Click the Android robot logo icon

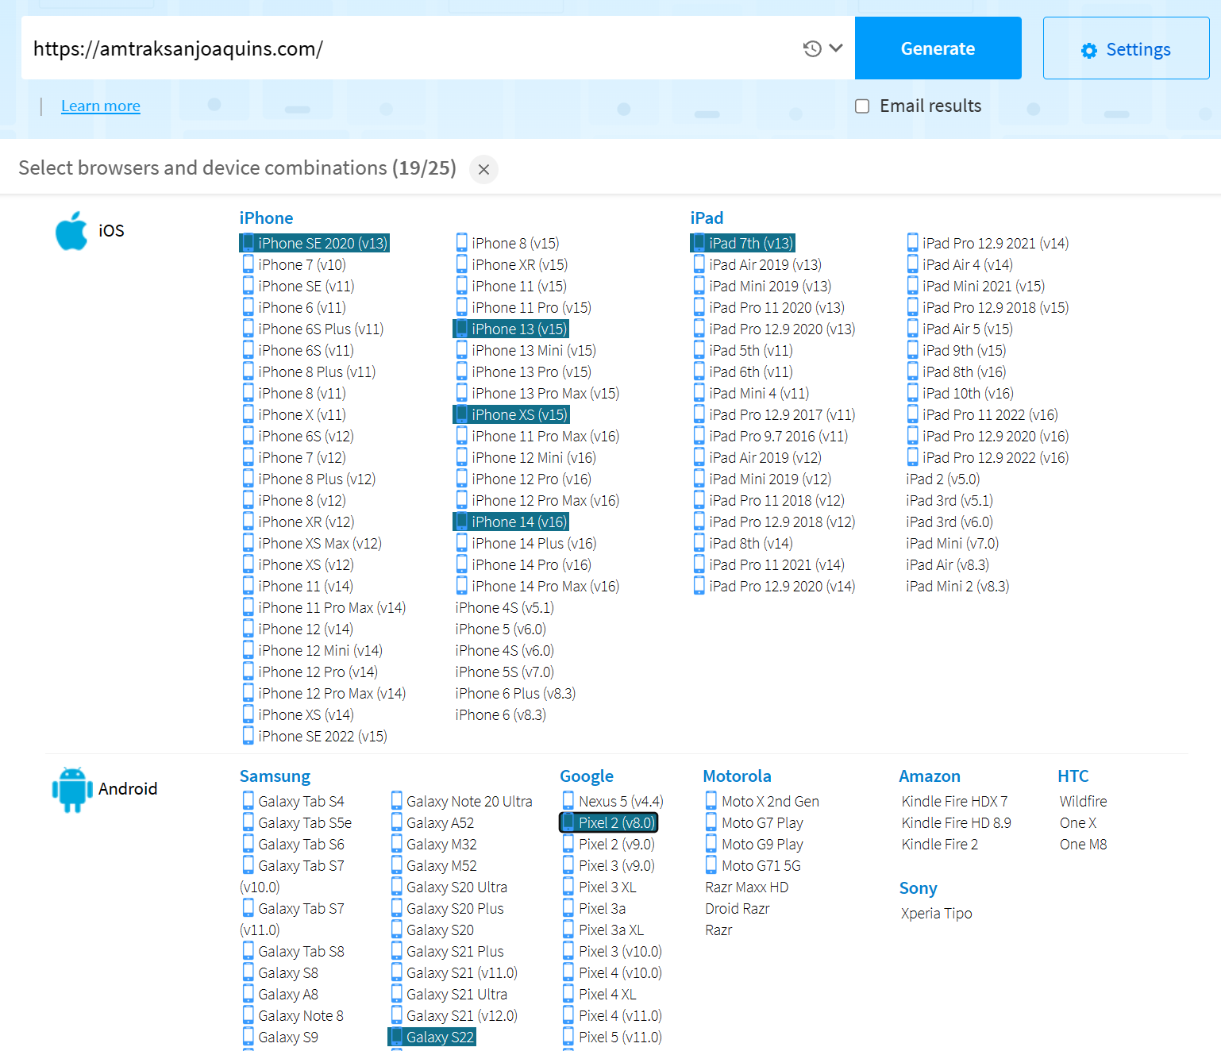point(71,789)
